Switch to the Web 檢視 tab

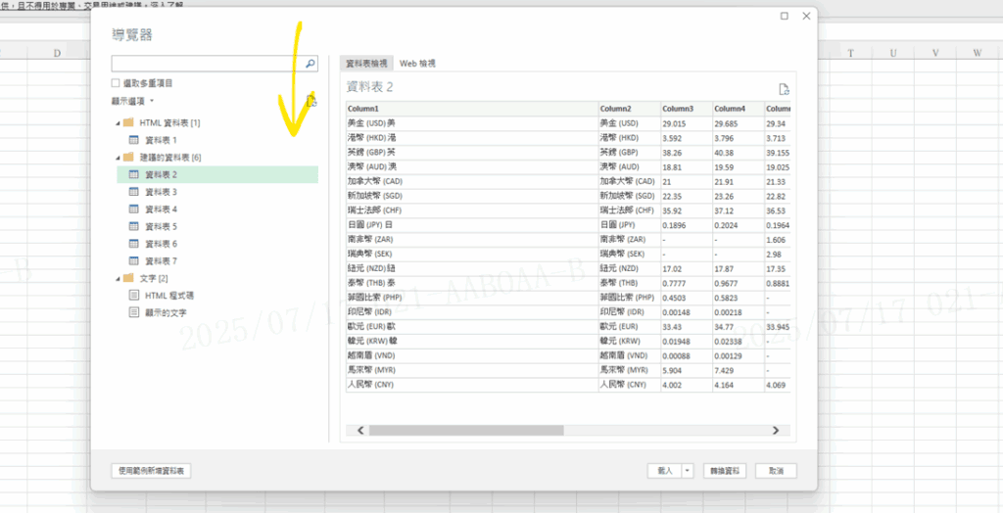pos(417,64)
